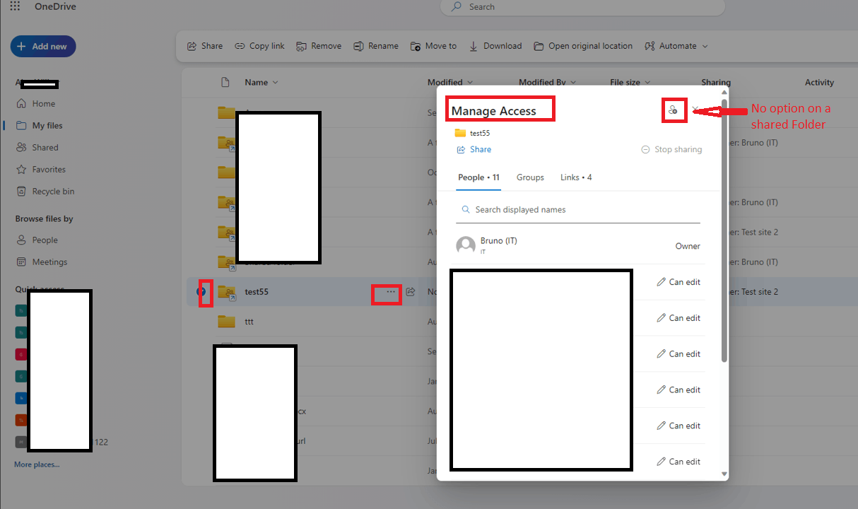
Task: Choose Move to in the toolbar
Action: 434,46
